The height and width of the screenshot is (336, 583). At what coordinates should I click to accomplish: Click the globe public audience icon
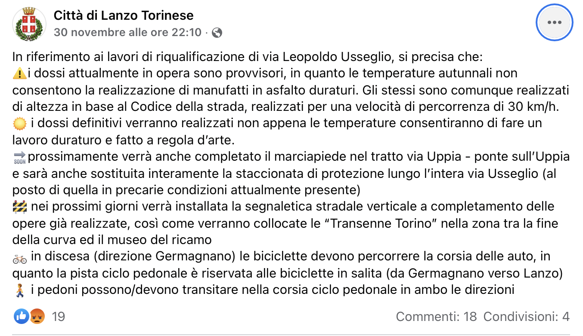pos(217,33)
